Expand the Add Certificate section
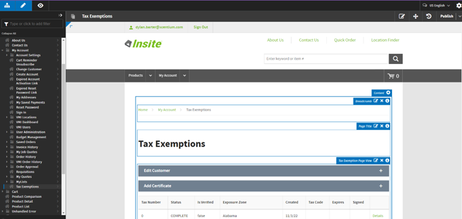 [x=264, y=186]
